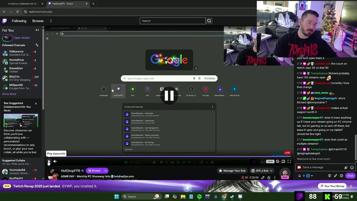
Task: Enter fullscreen in the video player
Action: pyautogui.click(x=289, y=161)
